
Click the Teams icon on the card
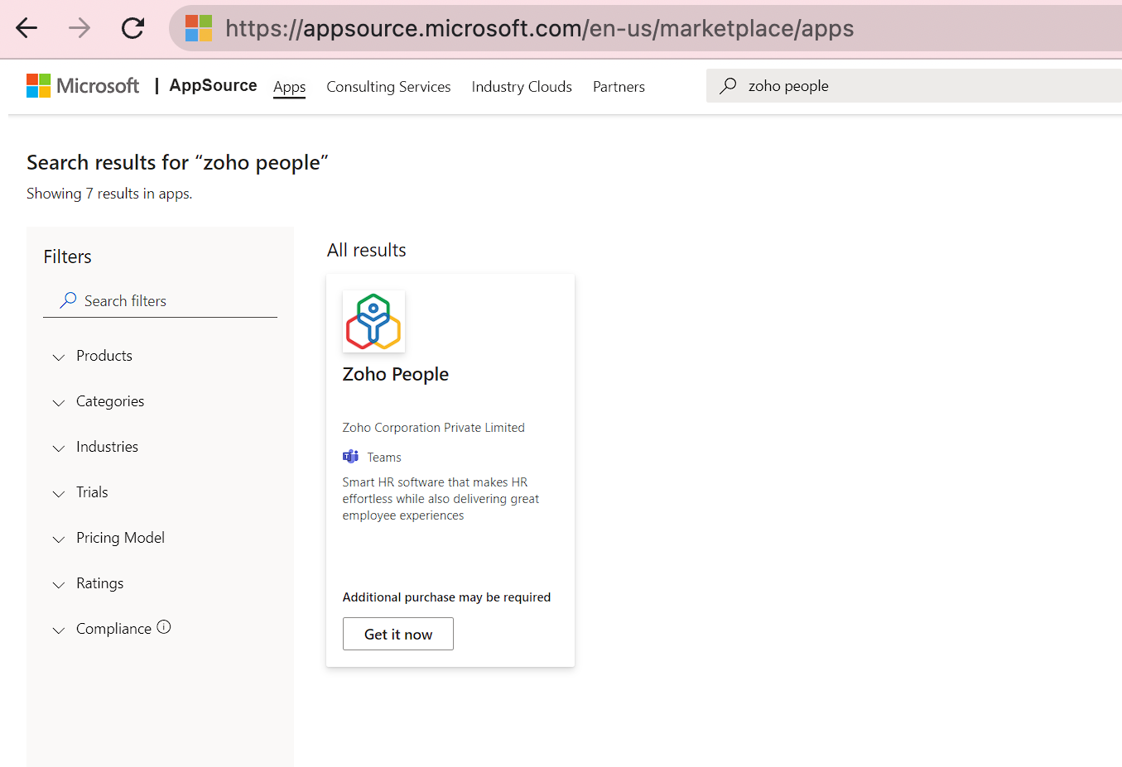350,457
